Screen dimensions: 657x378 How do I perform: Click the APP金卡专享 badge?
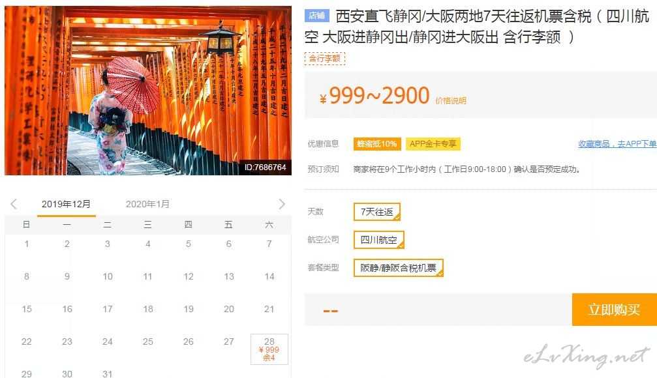click(433, 144)
